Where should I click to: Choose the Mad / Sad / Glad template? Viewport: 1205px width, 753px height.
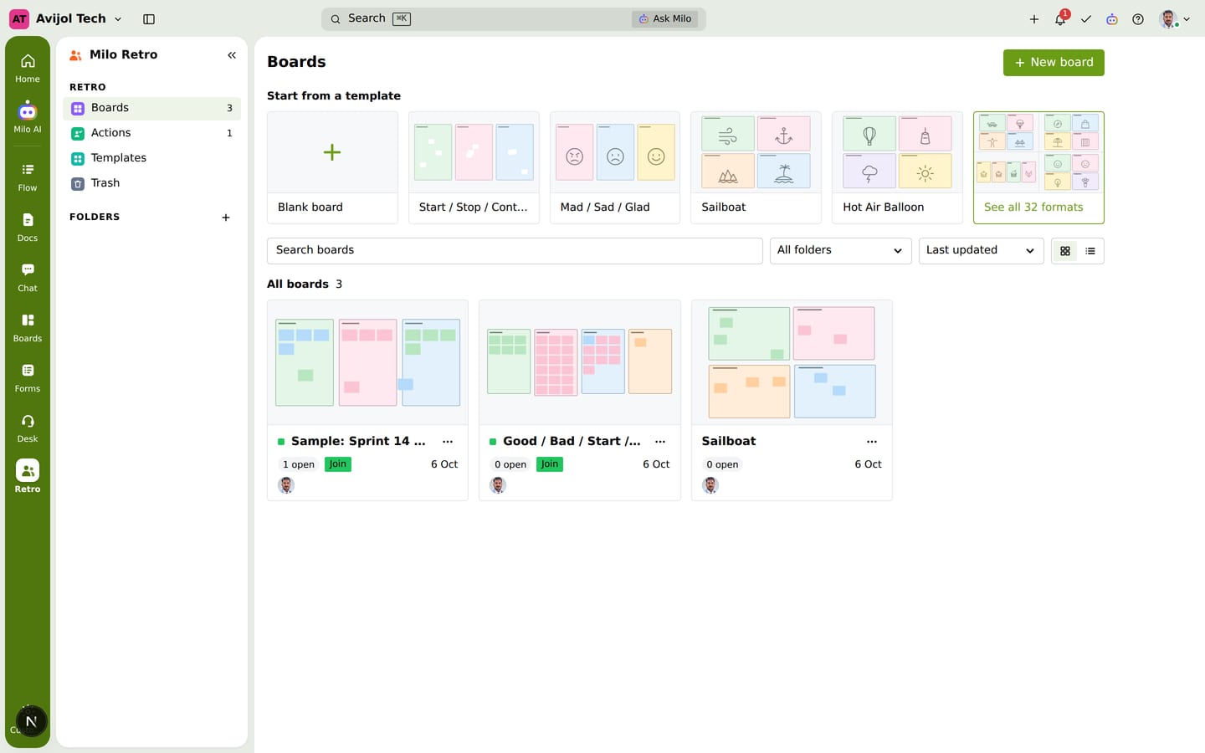(615, 167)
